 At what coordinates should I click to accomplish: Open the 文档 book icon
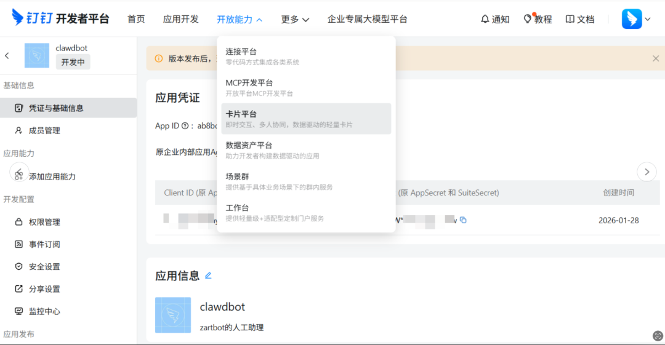click(x=570, y=19)
